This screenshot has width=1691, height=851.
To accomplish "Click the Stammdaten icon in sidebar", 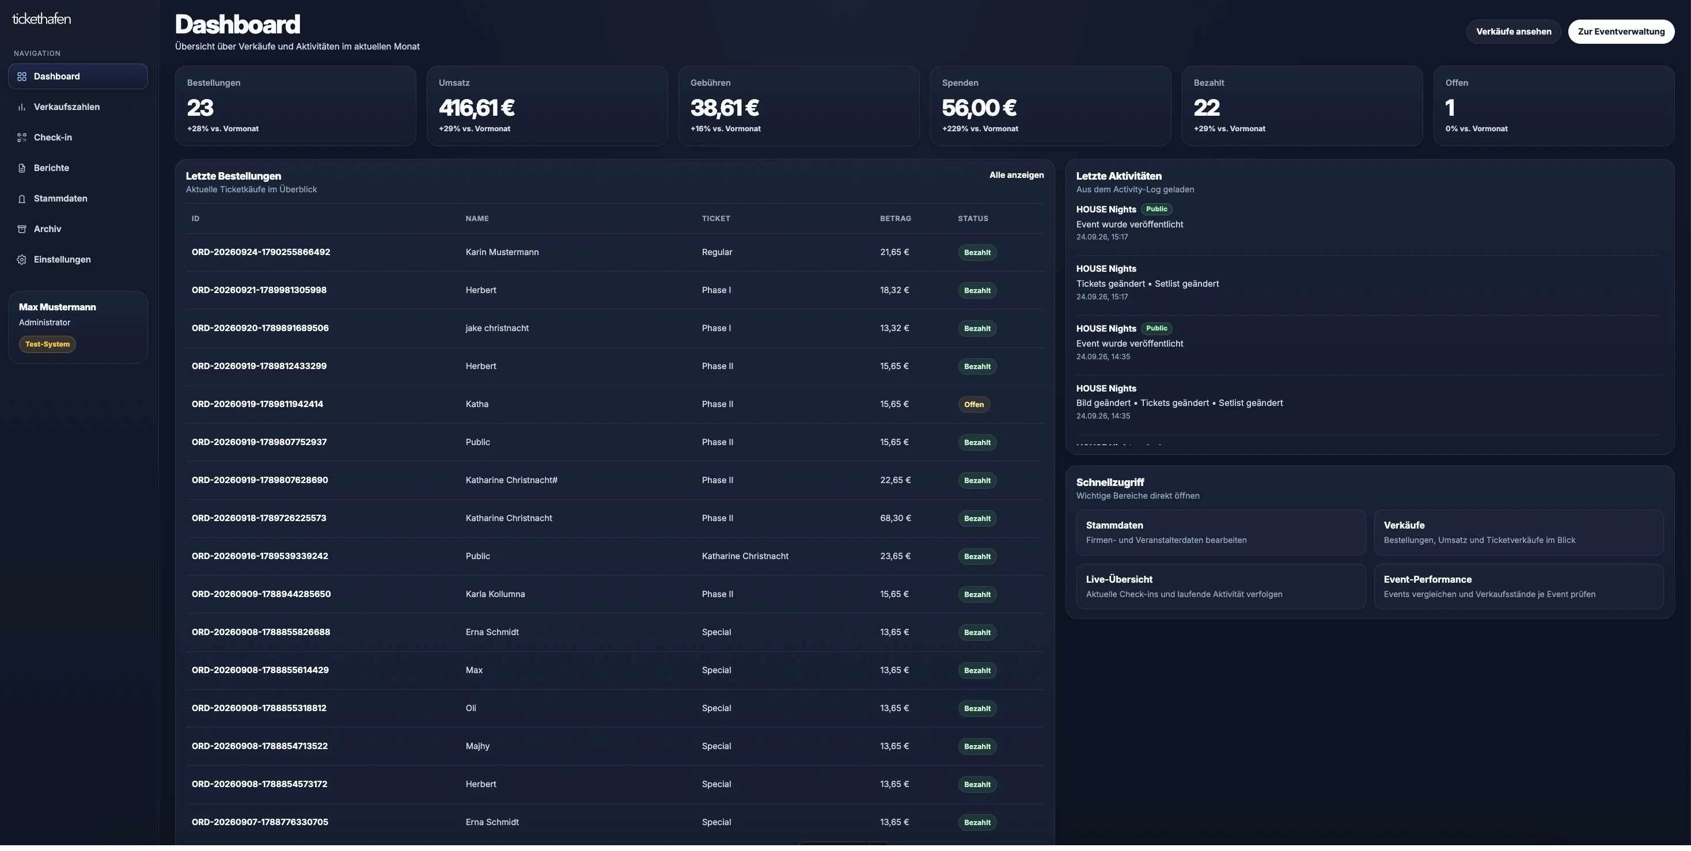I will (x=22, y=199).
